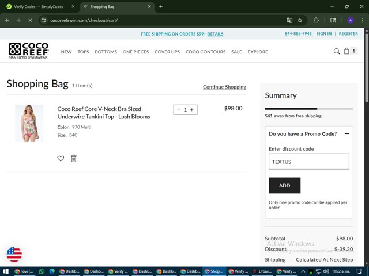This screenshot has height=276, width=369.
Task: Open the US flag country selector
Action: coord(14,254)
